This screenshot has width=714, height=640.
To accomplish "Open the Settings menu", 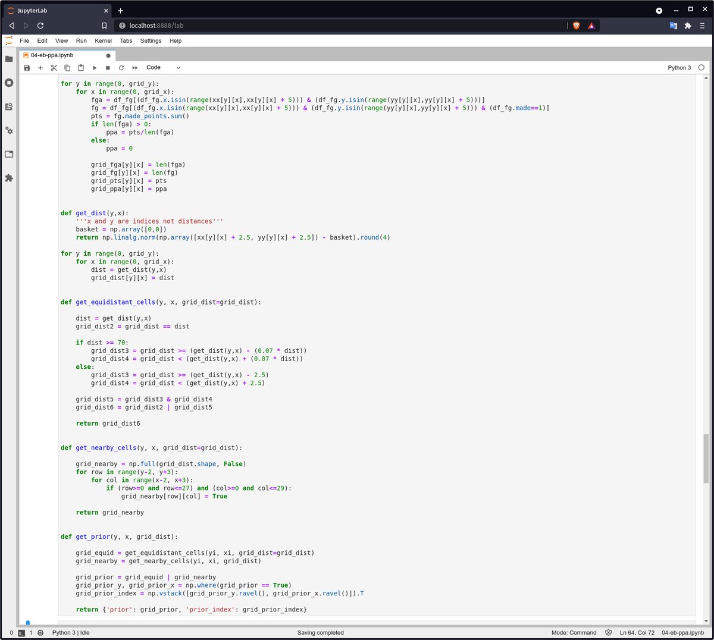I will tap(151, 41).
